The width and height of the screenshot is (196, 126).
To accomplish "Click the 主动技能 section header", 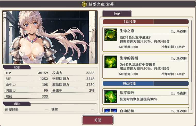I will click(x=146, y=22).
